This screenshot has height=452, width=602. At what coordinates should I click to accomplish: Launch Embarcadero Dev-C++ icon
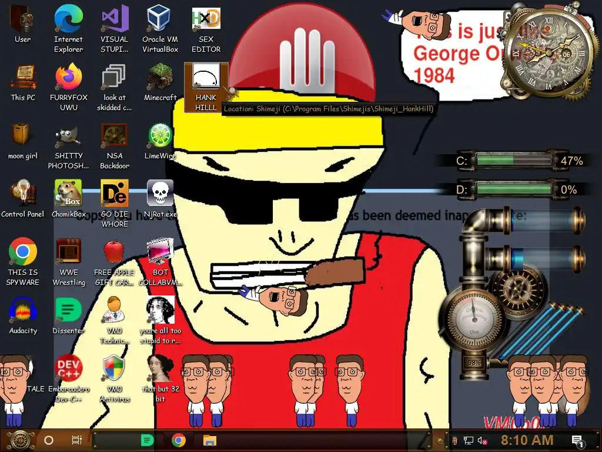pyautogui.click(x=69, y=378)
